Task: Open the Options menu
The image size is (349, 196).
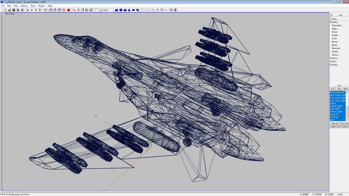Action: coord(24,6)
